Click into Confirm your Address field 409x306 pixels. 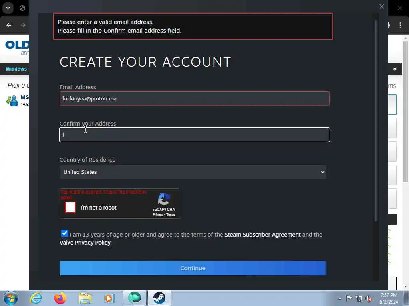(195, 135)
